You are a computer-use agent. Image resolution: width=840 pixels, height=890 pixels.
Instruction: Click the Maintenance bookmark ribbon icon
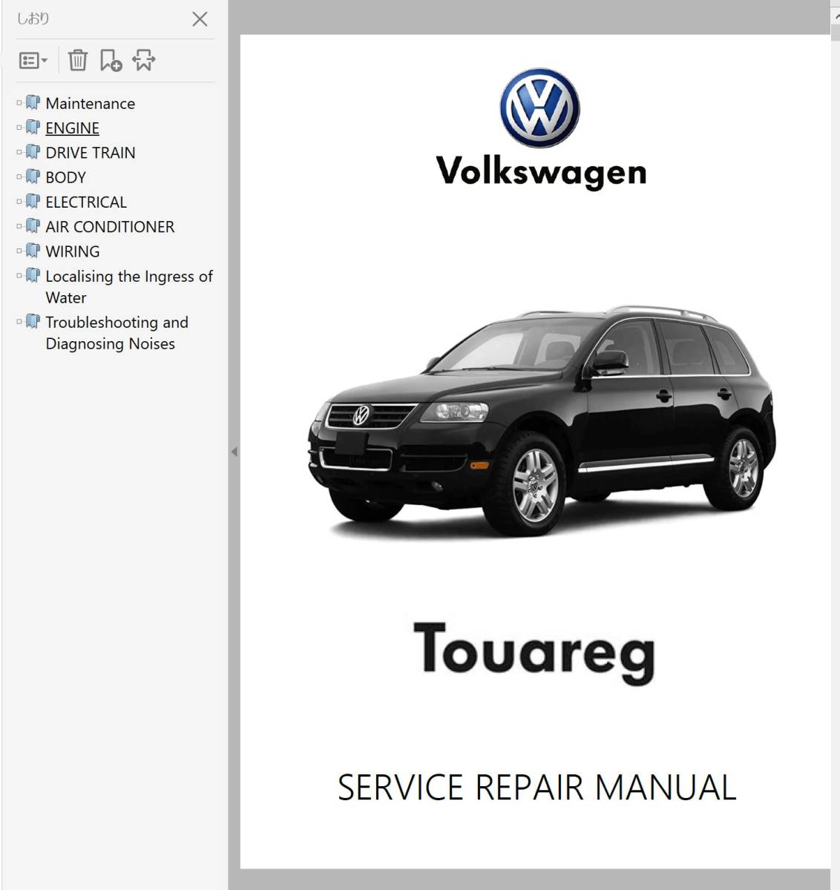pyautogui.click(x=33, y=102)
